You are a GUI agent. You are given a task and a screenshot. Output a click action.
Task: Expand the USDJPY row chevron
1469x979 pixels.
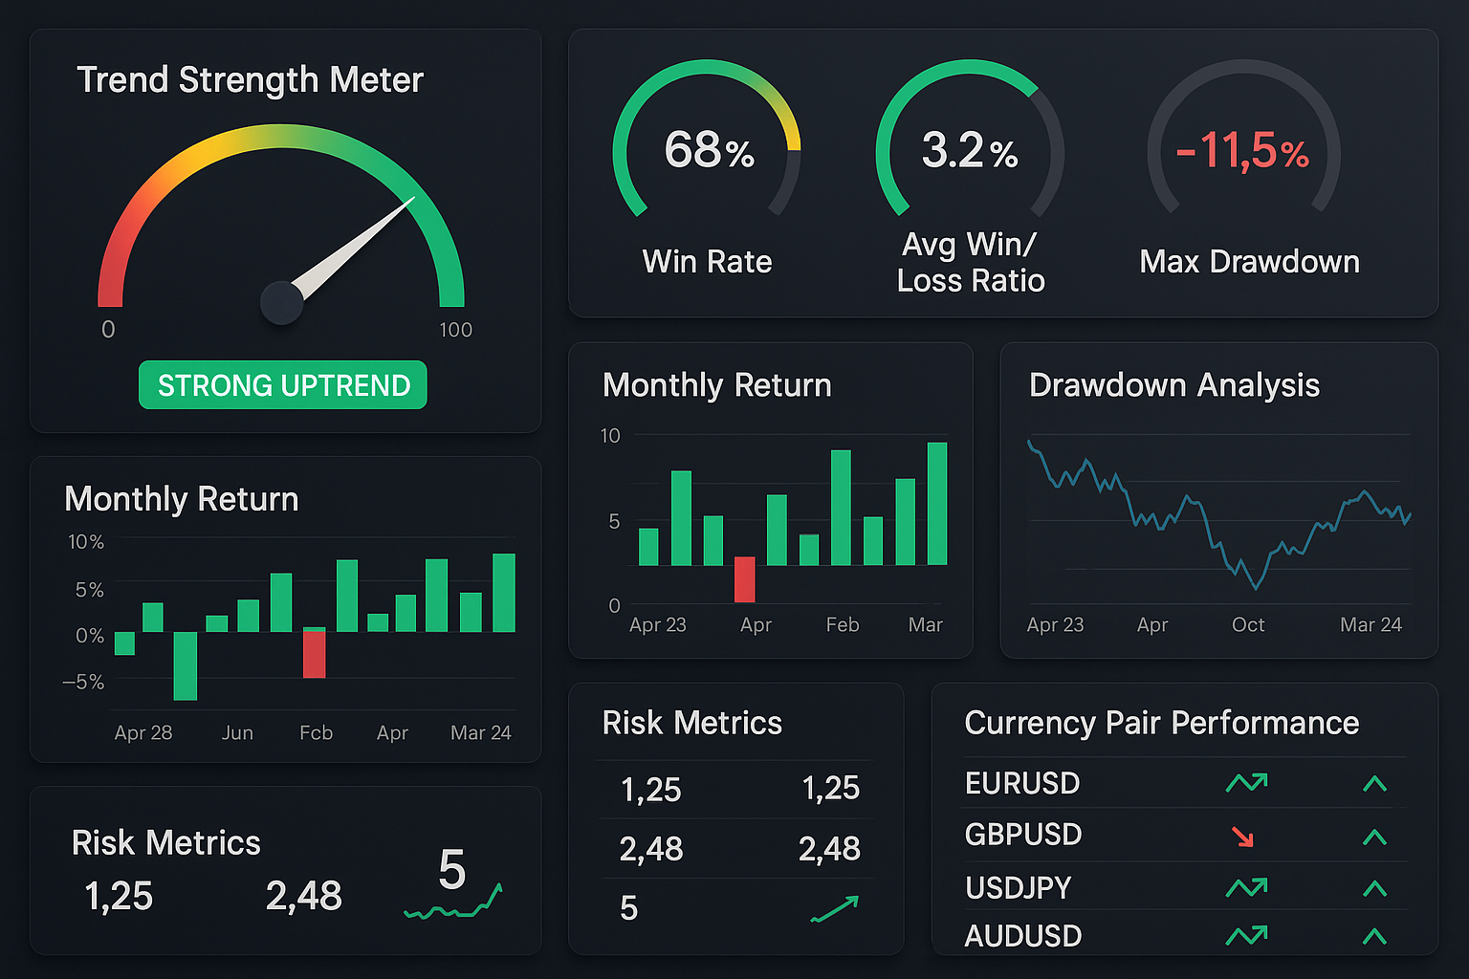1374,888
